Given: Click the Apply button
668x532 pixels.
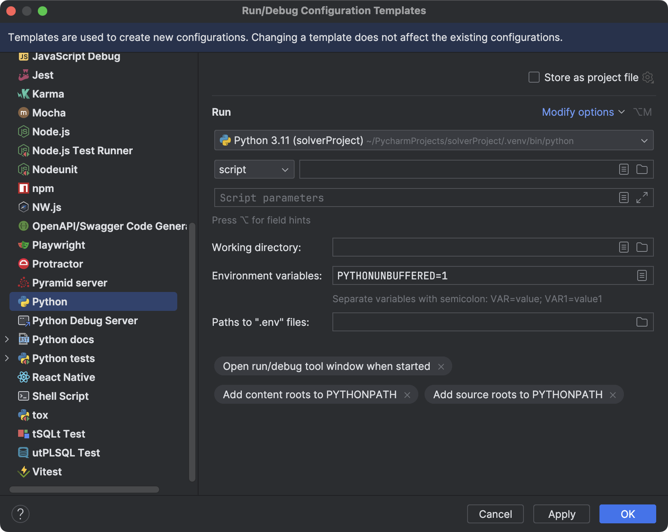Looking at the screenshot, I should pyautogui.click(x=561, y=514).
